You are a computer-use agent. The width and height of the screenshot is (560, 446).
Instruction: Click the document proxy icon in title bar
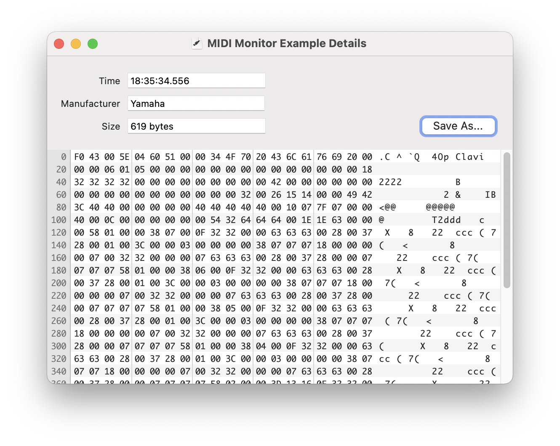(x=197, y=43)
